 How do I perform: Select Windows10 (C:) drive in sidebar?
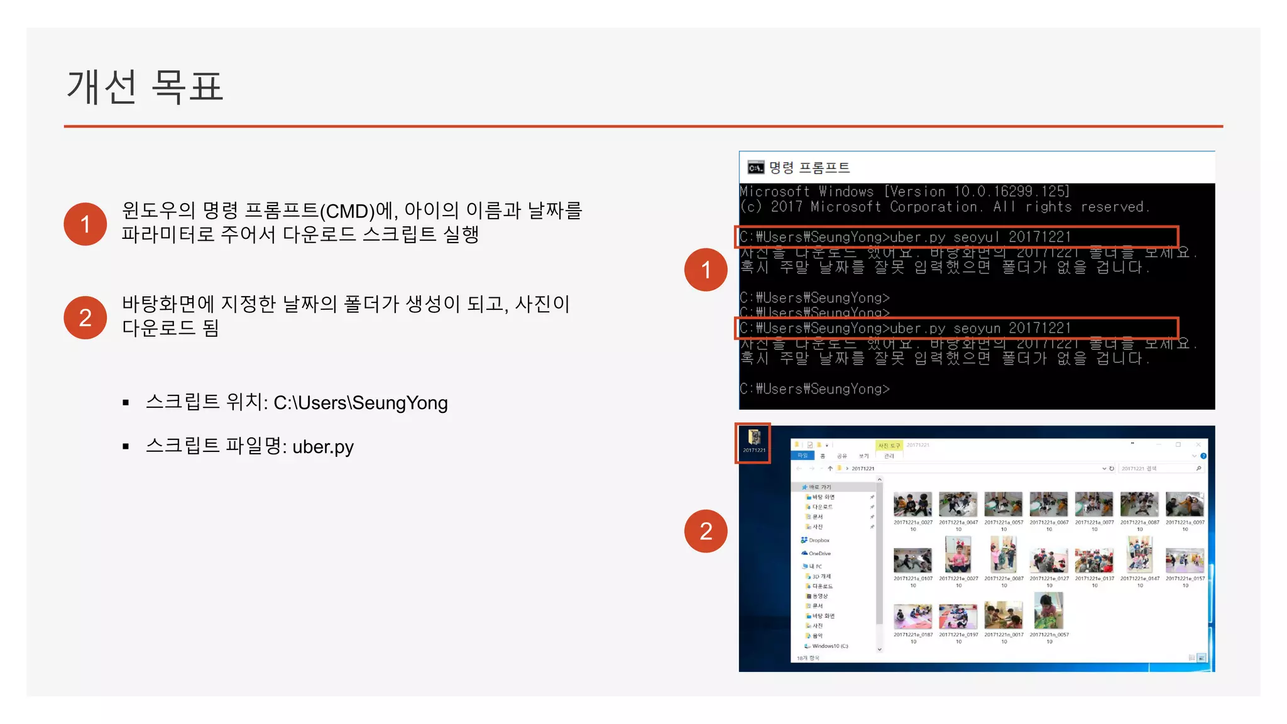coord(829,646)
